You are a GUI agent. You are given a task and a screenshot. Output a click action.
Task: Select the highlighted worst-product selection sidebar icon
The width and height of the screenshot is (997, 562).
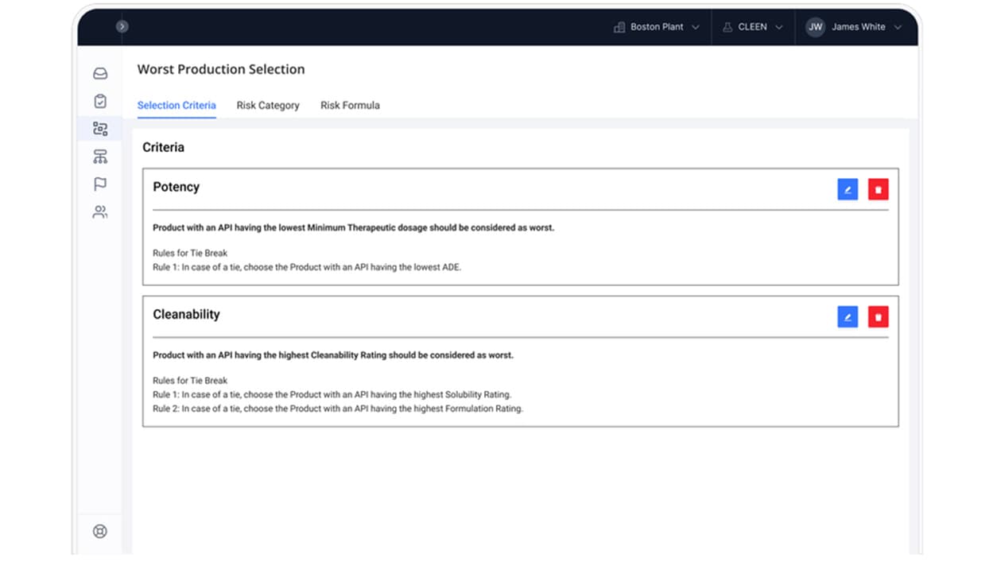click(x=100, y=129)
